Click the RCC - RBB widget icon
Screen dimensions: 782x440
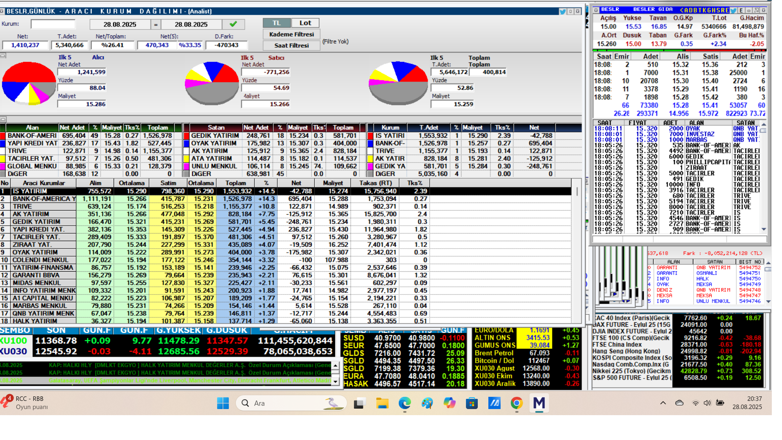pyautogui.click(x=7, y=401)
